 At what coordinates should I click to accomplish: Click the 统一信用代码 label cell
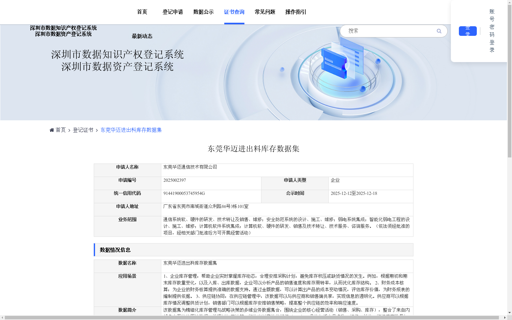pos(127,196)
